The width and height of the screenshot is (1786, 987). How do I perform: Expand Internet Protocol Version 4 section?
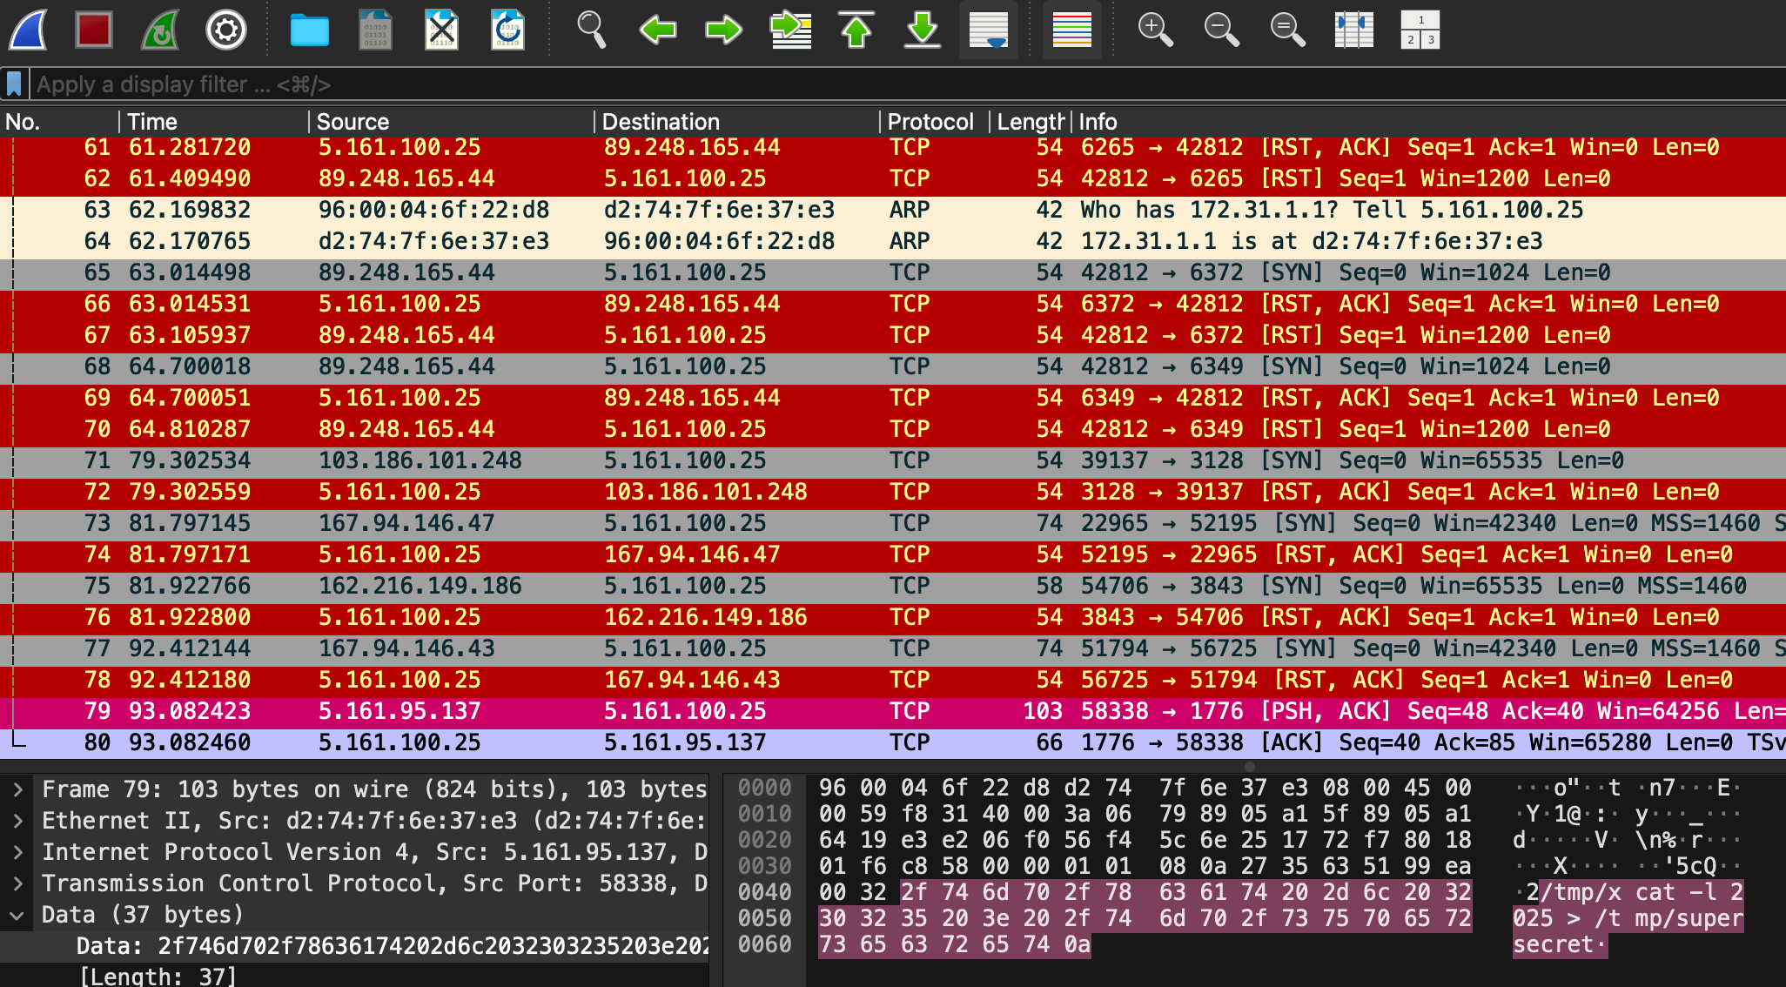click(17, 852)
